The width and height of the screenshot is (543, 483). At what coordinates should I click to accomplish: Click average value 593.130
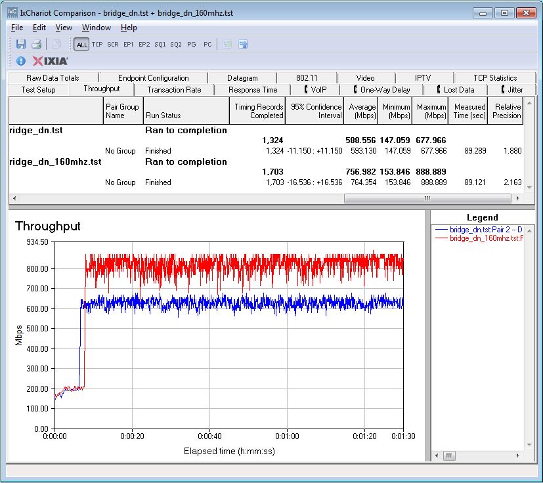click(363, 151)
